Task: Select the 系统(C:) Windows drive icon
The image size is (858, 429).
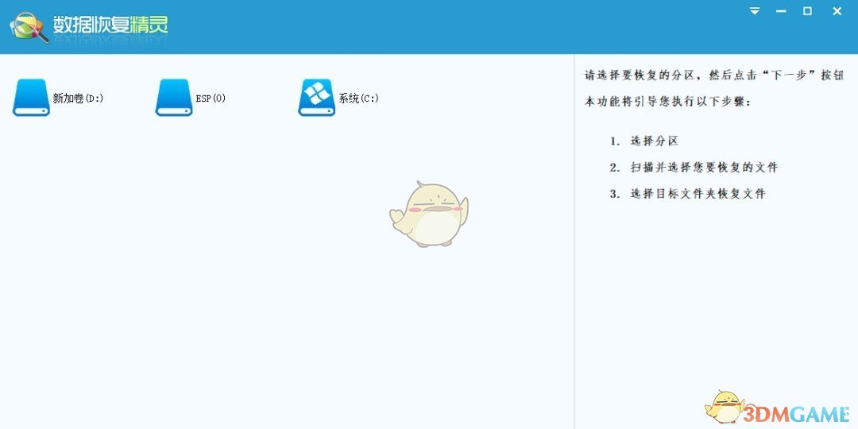Action: 317,98
